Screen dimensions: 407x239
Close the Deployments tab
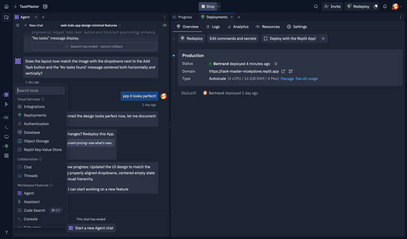(232, 17)
